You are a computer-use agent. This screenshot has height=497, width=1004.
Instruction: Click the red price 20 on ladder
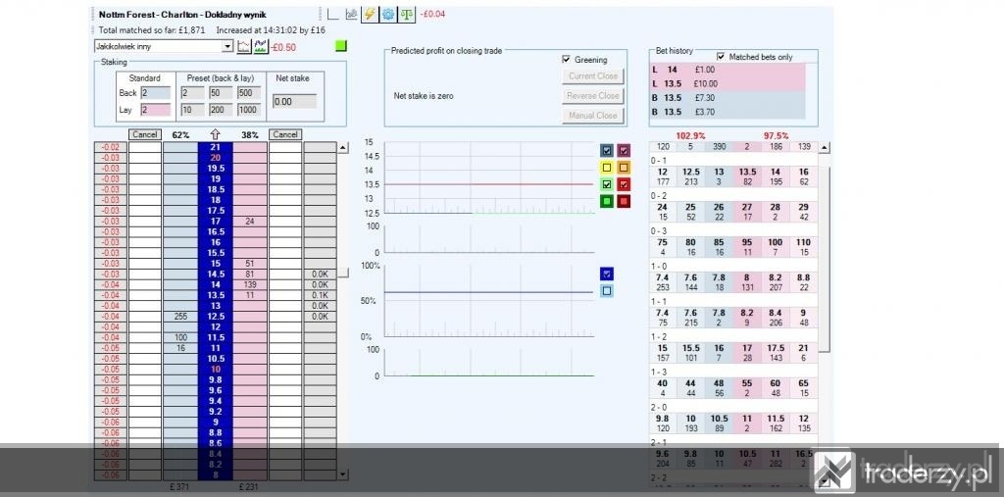pos(215,158)
